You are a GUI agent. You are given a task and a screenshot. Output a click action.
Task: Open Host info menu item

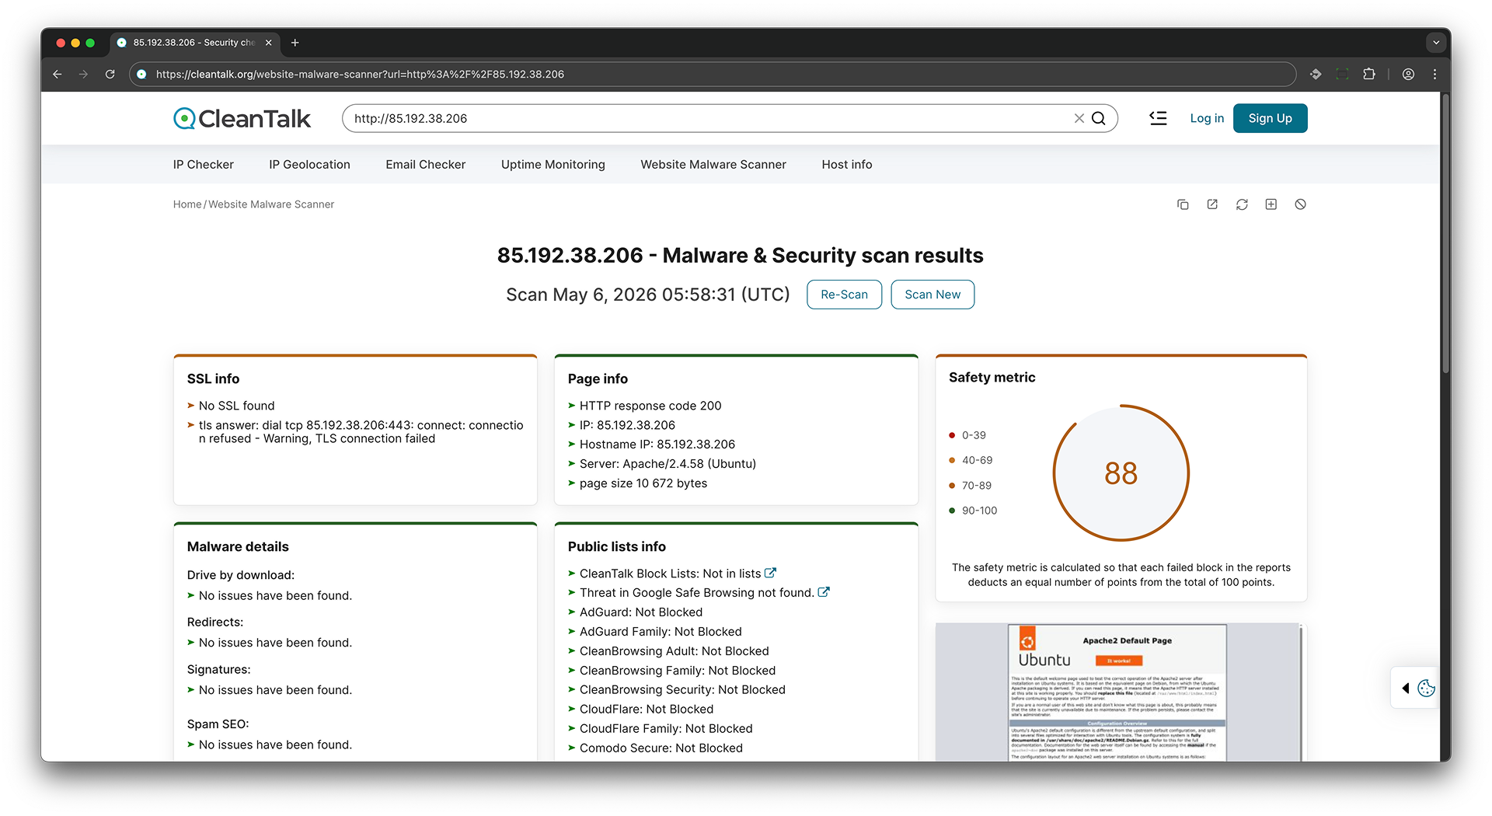(x=847, y=165)
